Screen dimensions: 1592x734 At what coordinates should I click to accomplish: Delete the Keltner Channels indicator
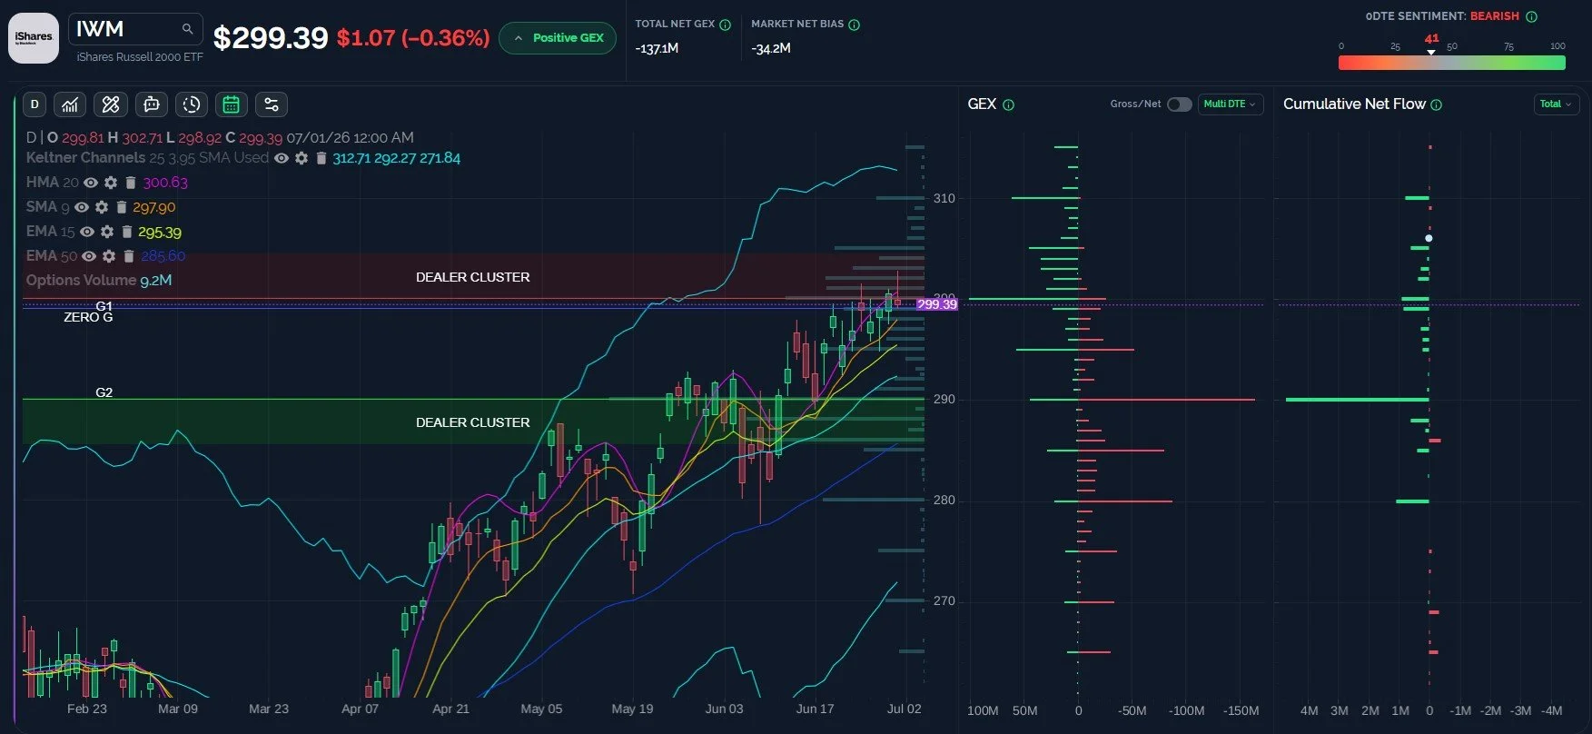tap(321, 158)
